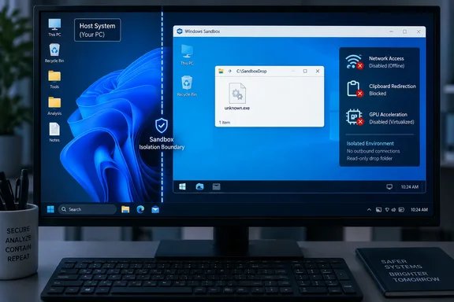Image resolution: width=454 pixels, height=302 pixels.
Task: Click the GPU Acceleration disabled icon
Action: 355,117
